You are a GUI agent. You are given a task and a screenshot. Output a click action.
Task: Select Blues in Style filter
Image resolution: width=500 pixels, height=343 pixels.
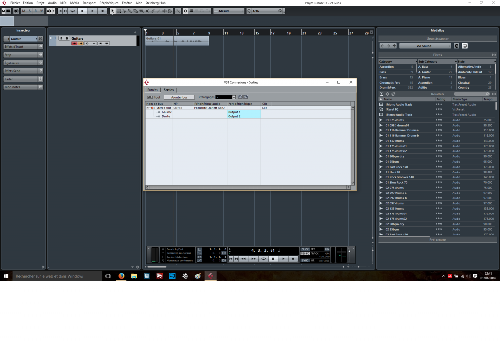[x=476, y=77]
